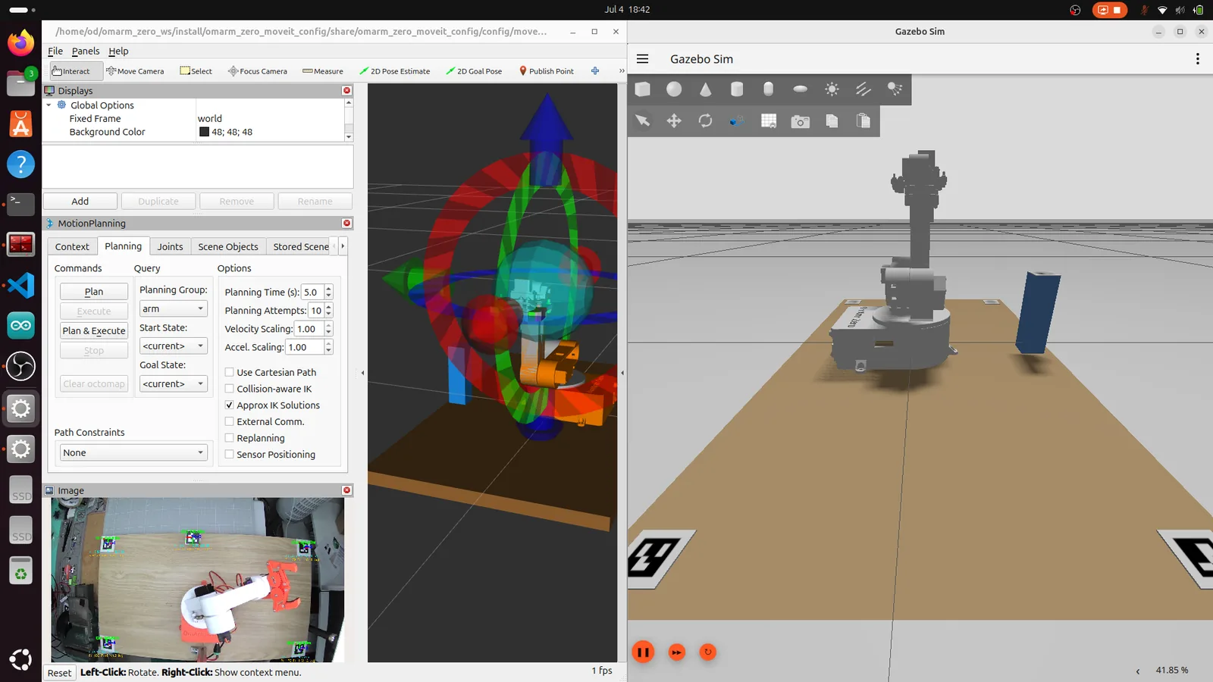1213x682 pixels.
Task: Insert a box shape in Gazebo
Action: (x=643, y=89)
